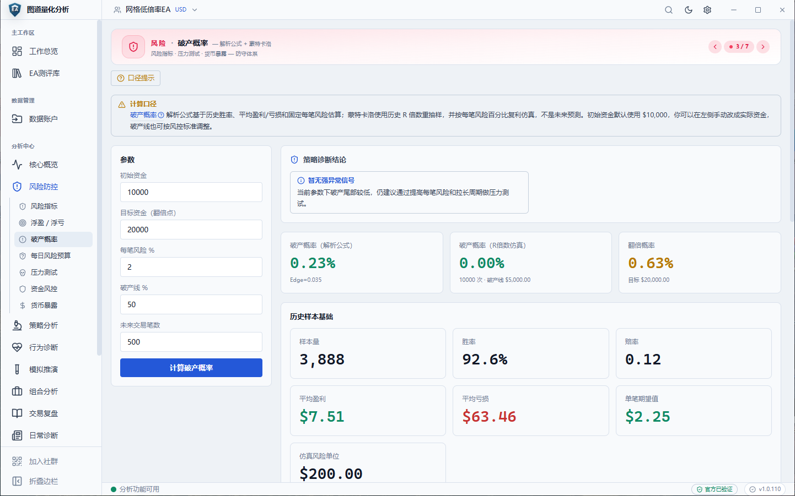
Task: Toggle dark mode moon icon
Action: click(689, 10)
